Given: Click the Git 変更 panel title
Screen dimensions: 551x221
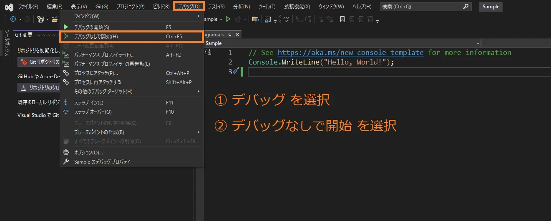Looking at the screenshot, I should pos(24,35).
